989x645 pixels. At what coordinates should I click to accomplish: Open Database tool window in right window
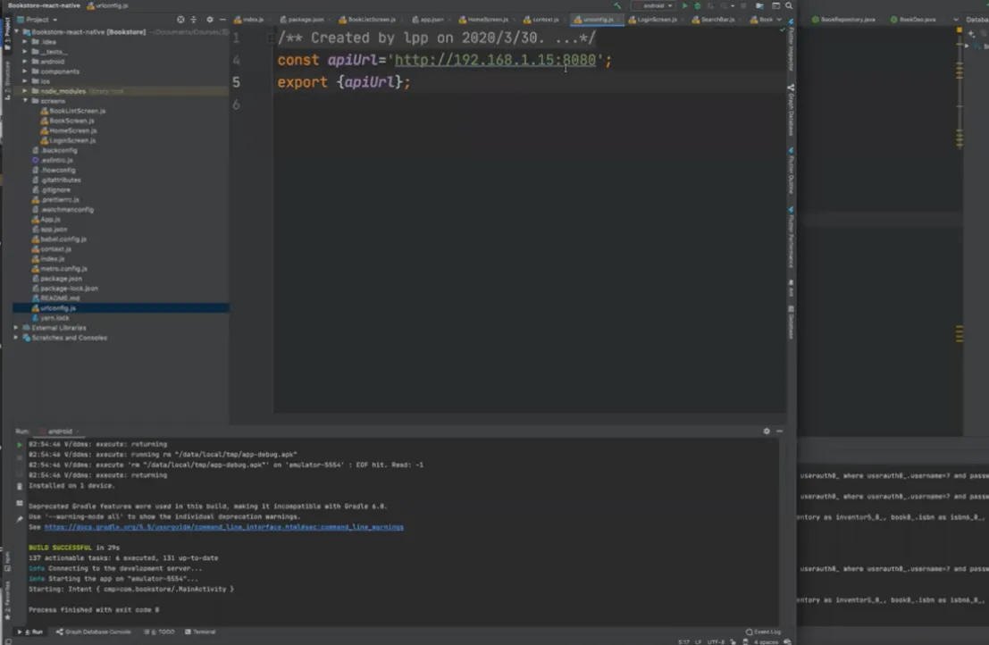[x=977, y=20]
